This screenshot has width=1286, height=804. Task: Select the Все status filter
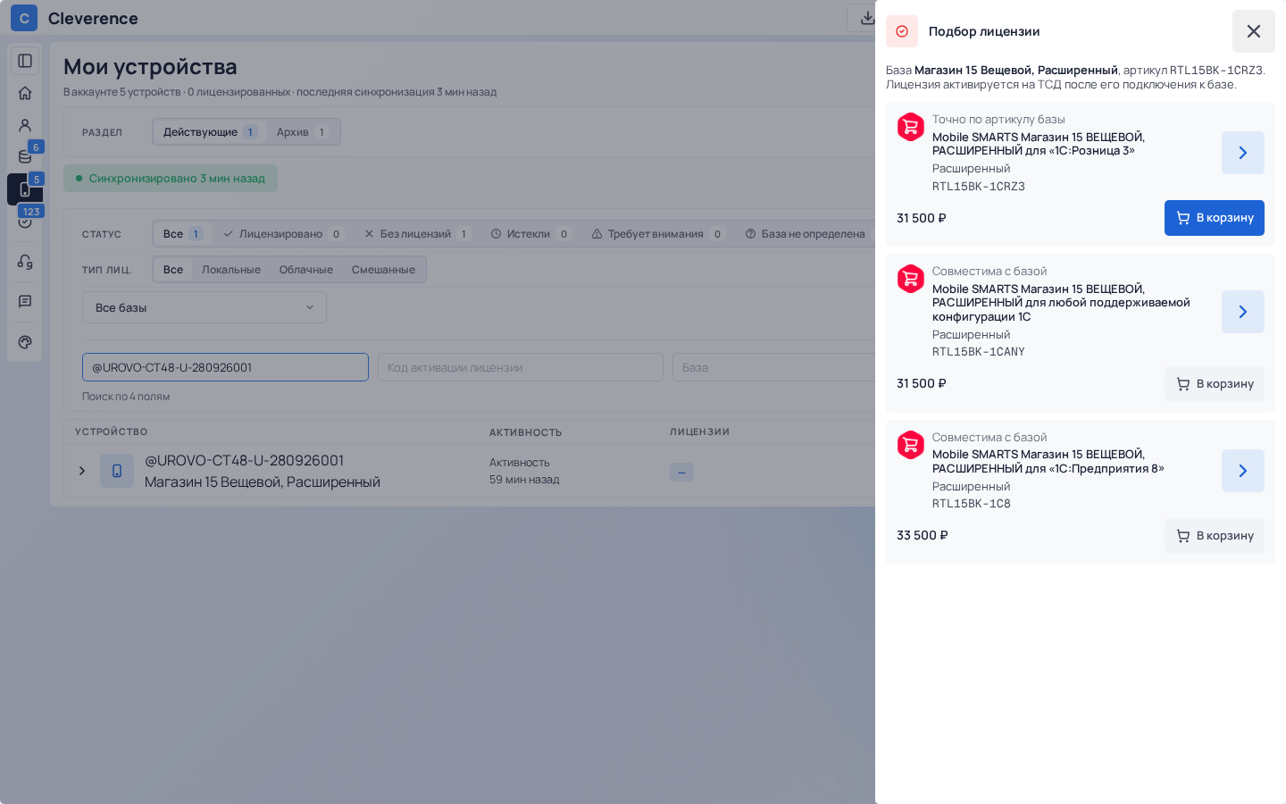(x=183, y=234)
